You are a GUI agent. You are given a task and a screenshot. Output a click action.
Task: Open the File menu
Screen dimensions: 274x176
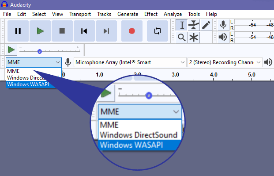[7, 14]
